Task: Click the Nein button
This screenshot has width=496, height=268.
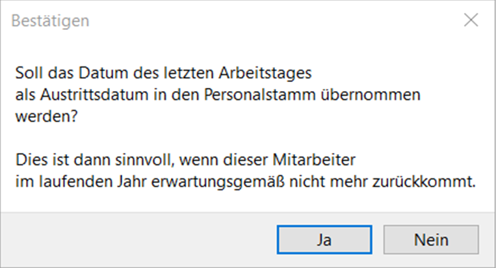Action: coord(431,239)
